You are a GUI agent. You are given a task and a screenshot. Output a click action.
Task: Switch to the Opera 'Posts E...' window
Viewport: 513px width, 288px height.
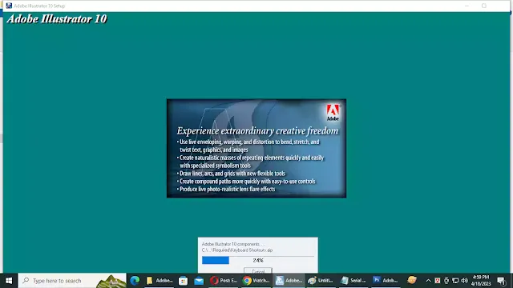click(x=224, y=281)
